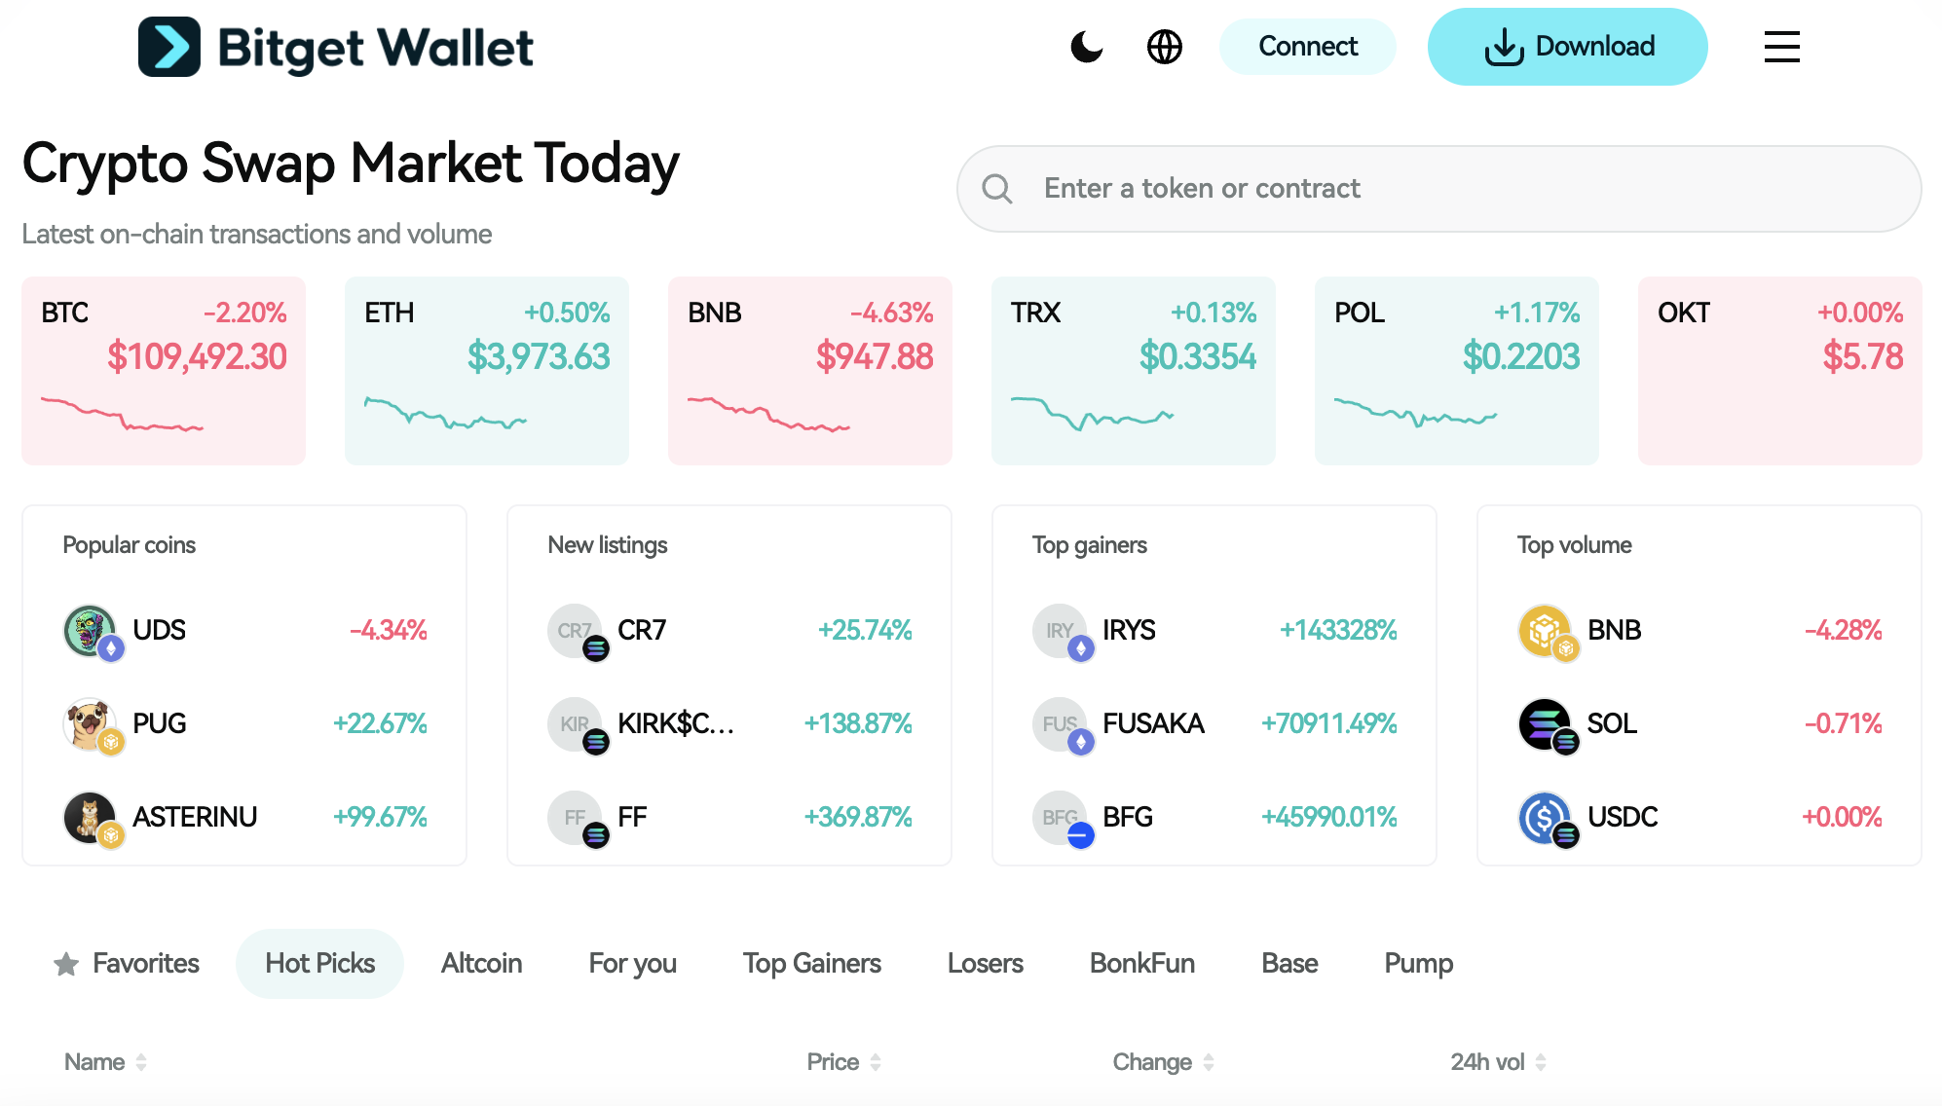Select the ASTERINU token icon

tap(90, 818)
